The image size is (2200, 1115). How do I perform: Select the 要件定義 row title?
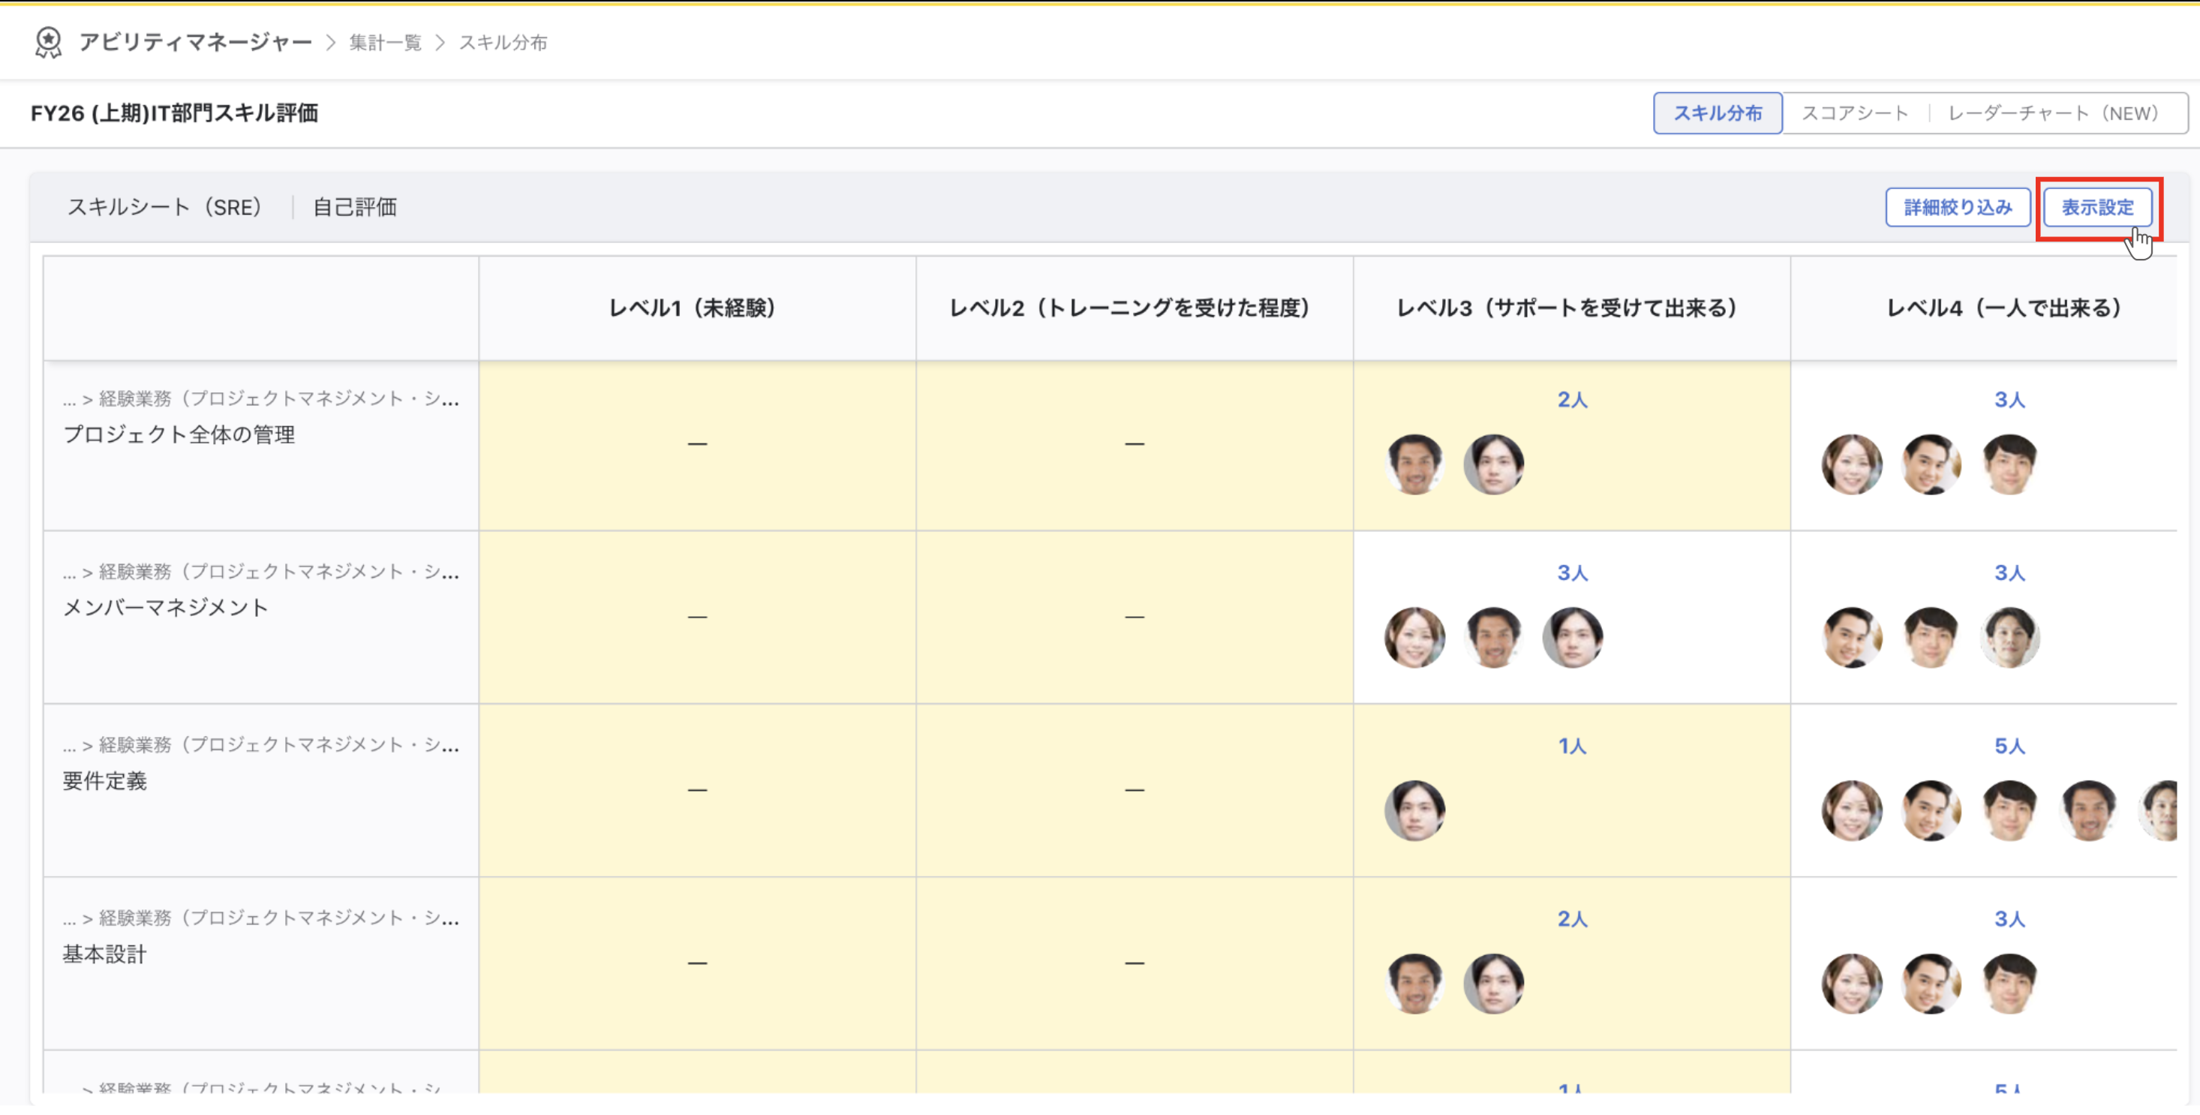[x=104, y=781]
